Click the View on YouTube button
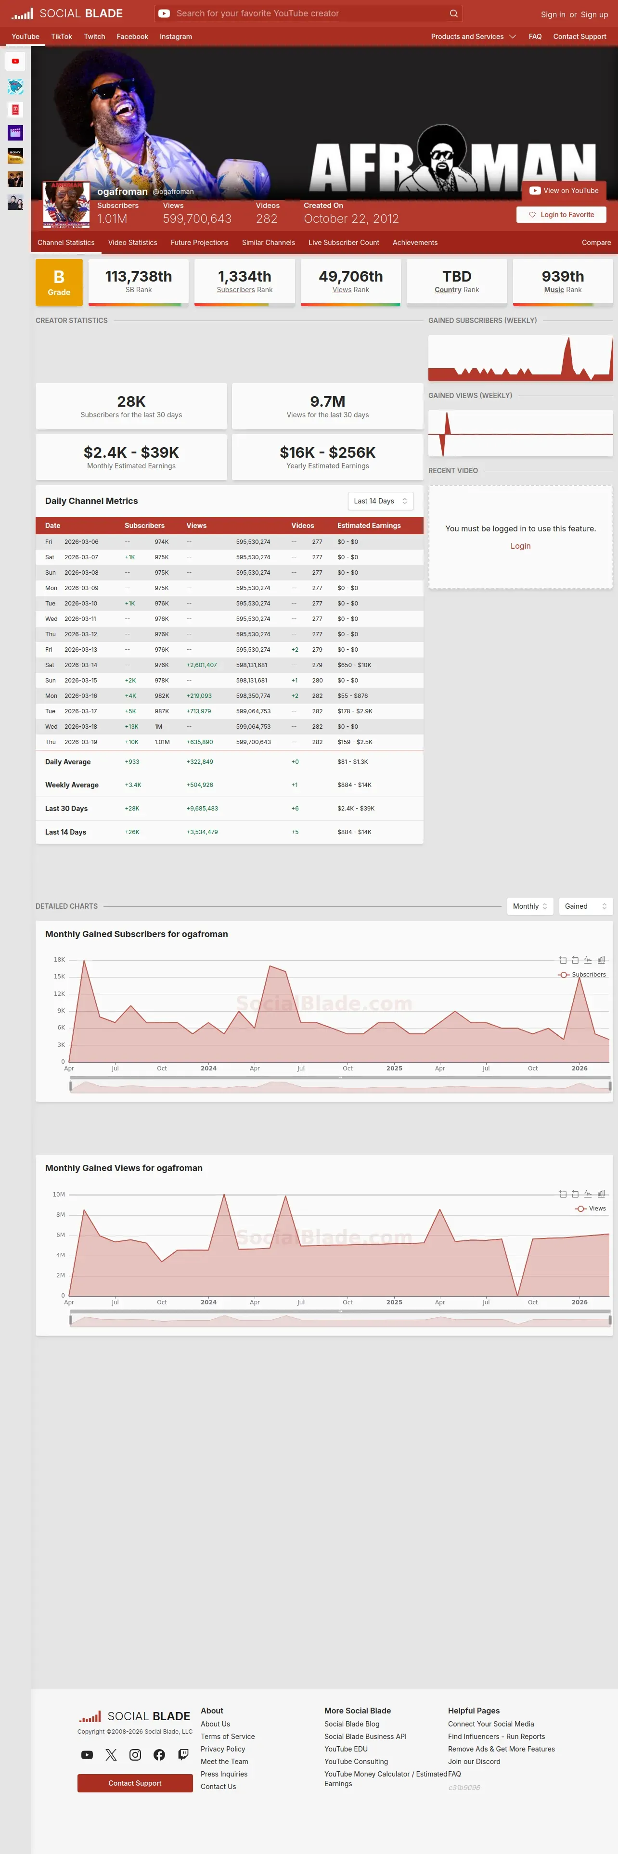 (x=564, y=191)
